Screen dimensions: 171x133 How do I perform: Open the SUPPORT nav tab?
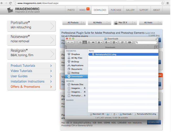click(x=144, y=10)
